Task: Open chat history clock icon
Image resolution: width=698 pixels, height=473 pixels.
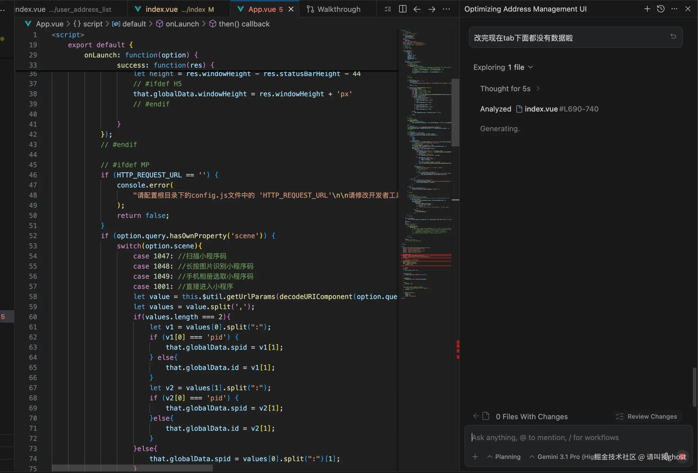Action: [x=661, y=9]
